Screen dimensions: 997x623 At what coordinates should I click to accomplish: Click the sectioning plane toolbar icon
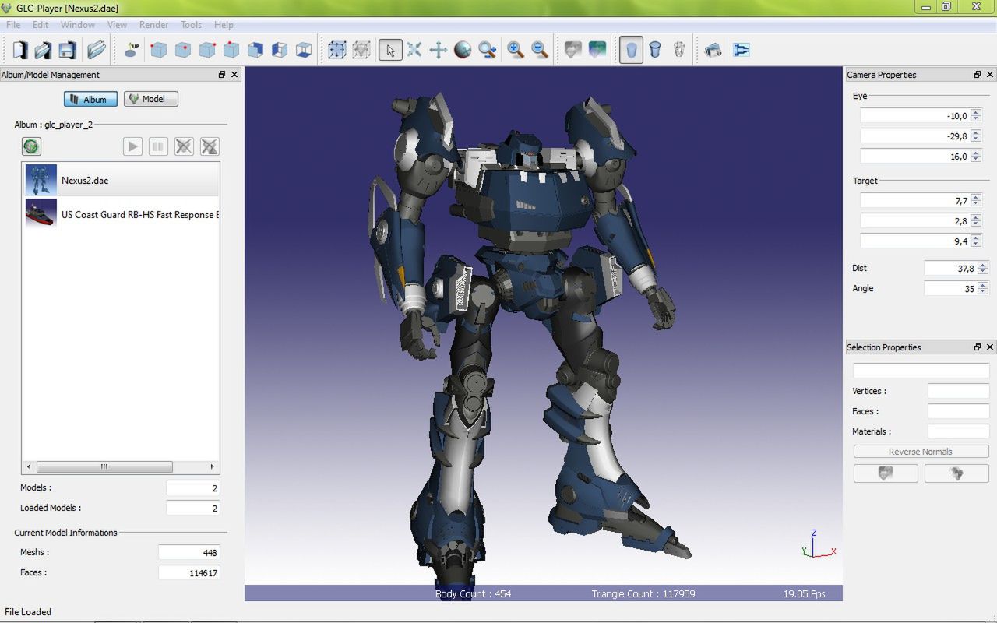point(742,50)
